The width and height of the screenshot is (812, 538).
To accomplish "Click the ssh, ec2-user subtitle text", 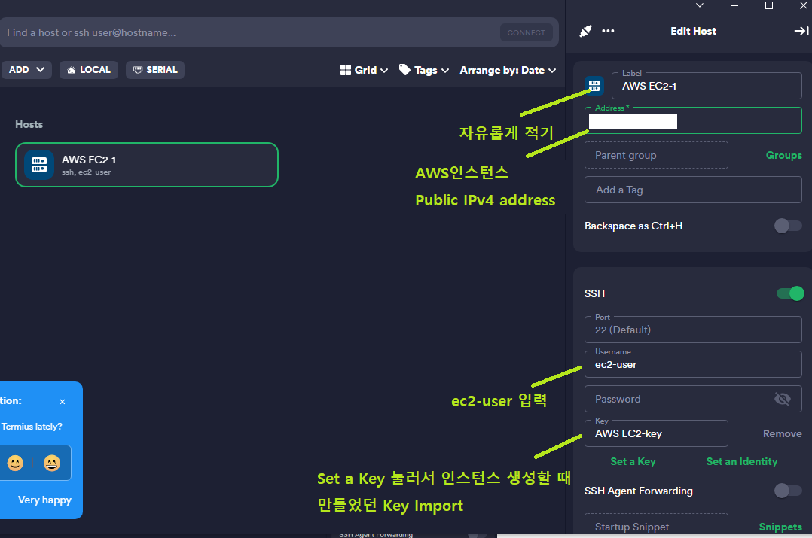I will pyautogui.click(x=87, y=172).
